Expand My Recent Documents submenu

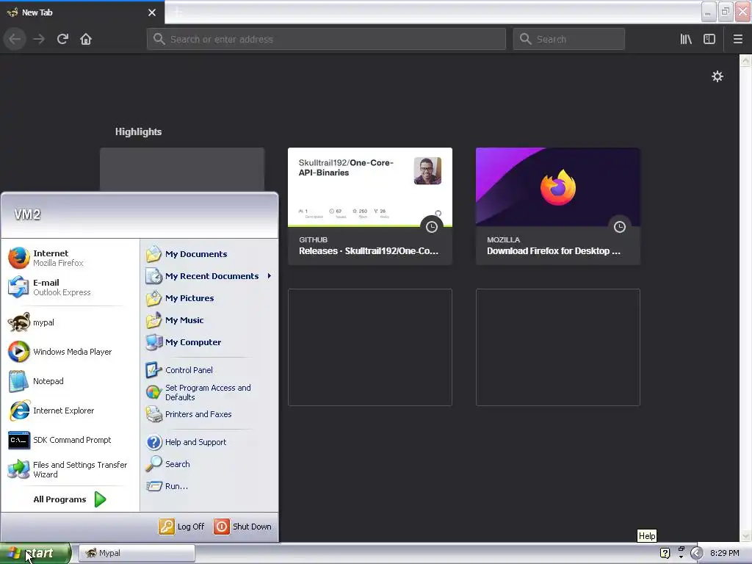click(x=209, y=276)
